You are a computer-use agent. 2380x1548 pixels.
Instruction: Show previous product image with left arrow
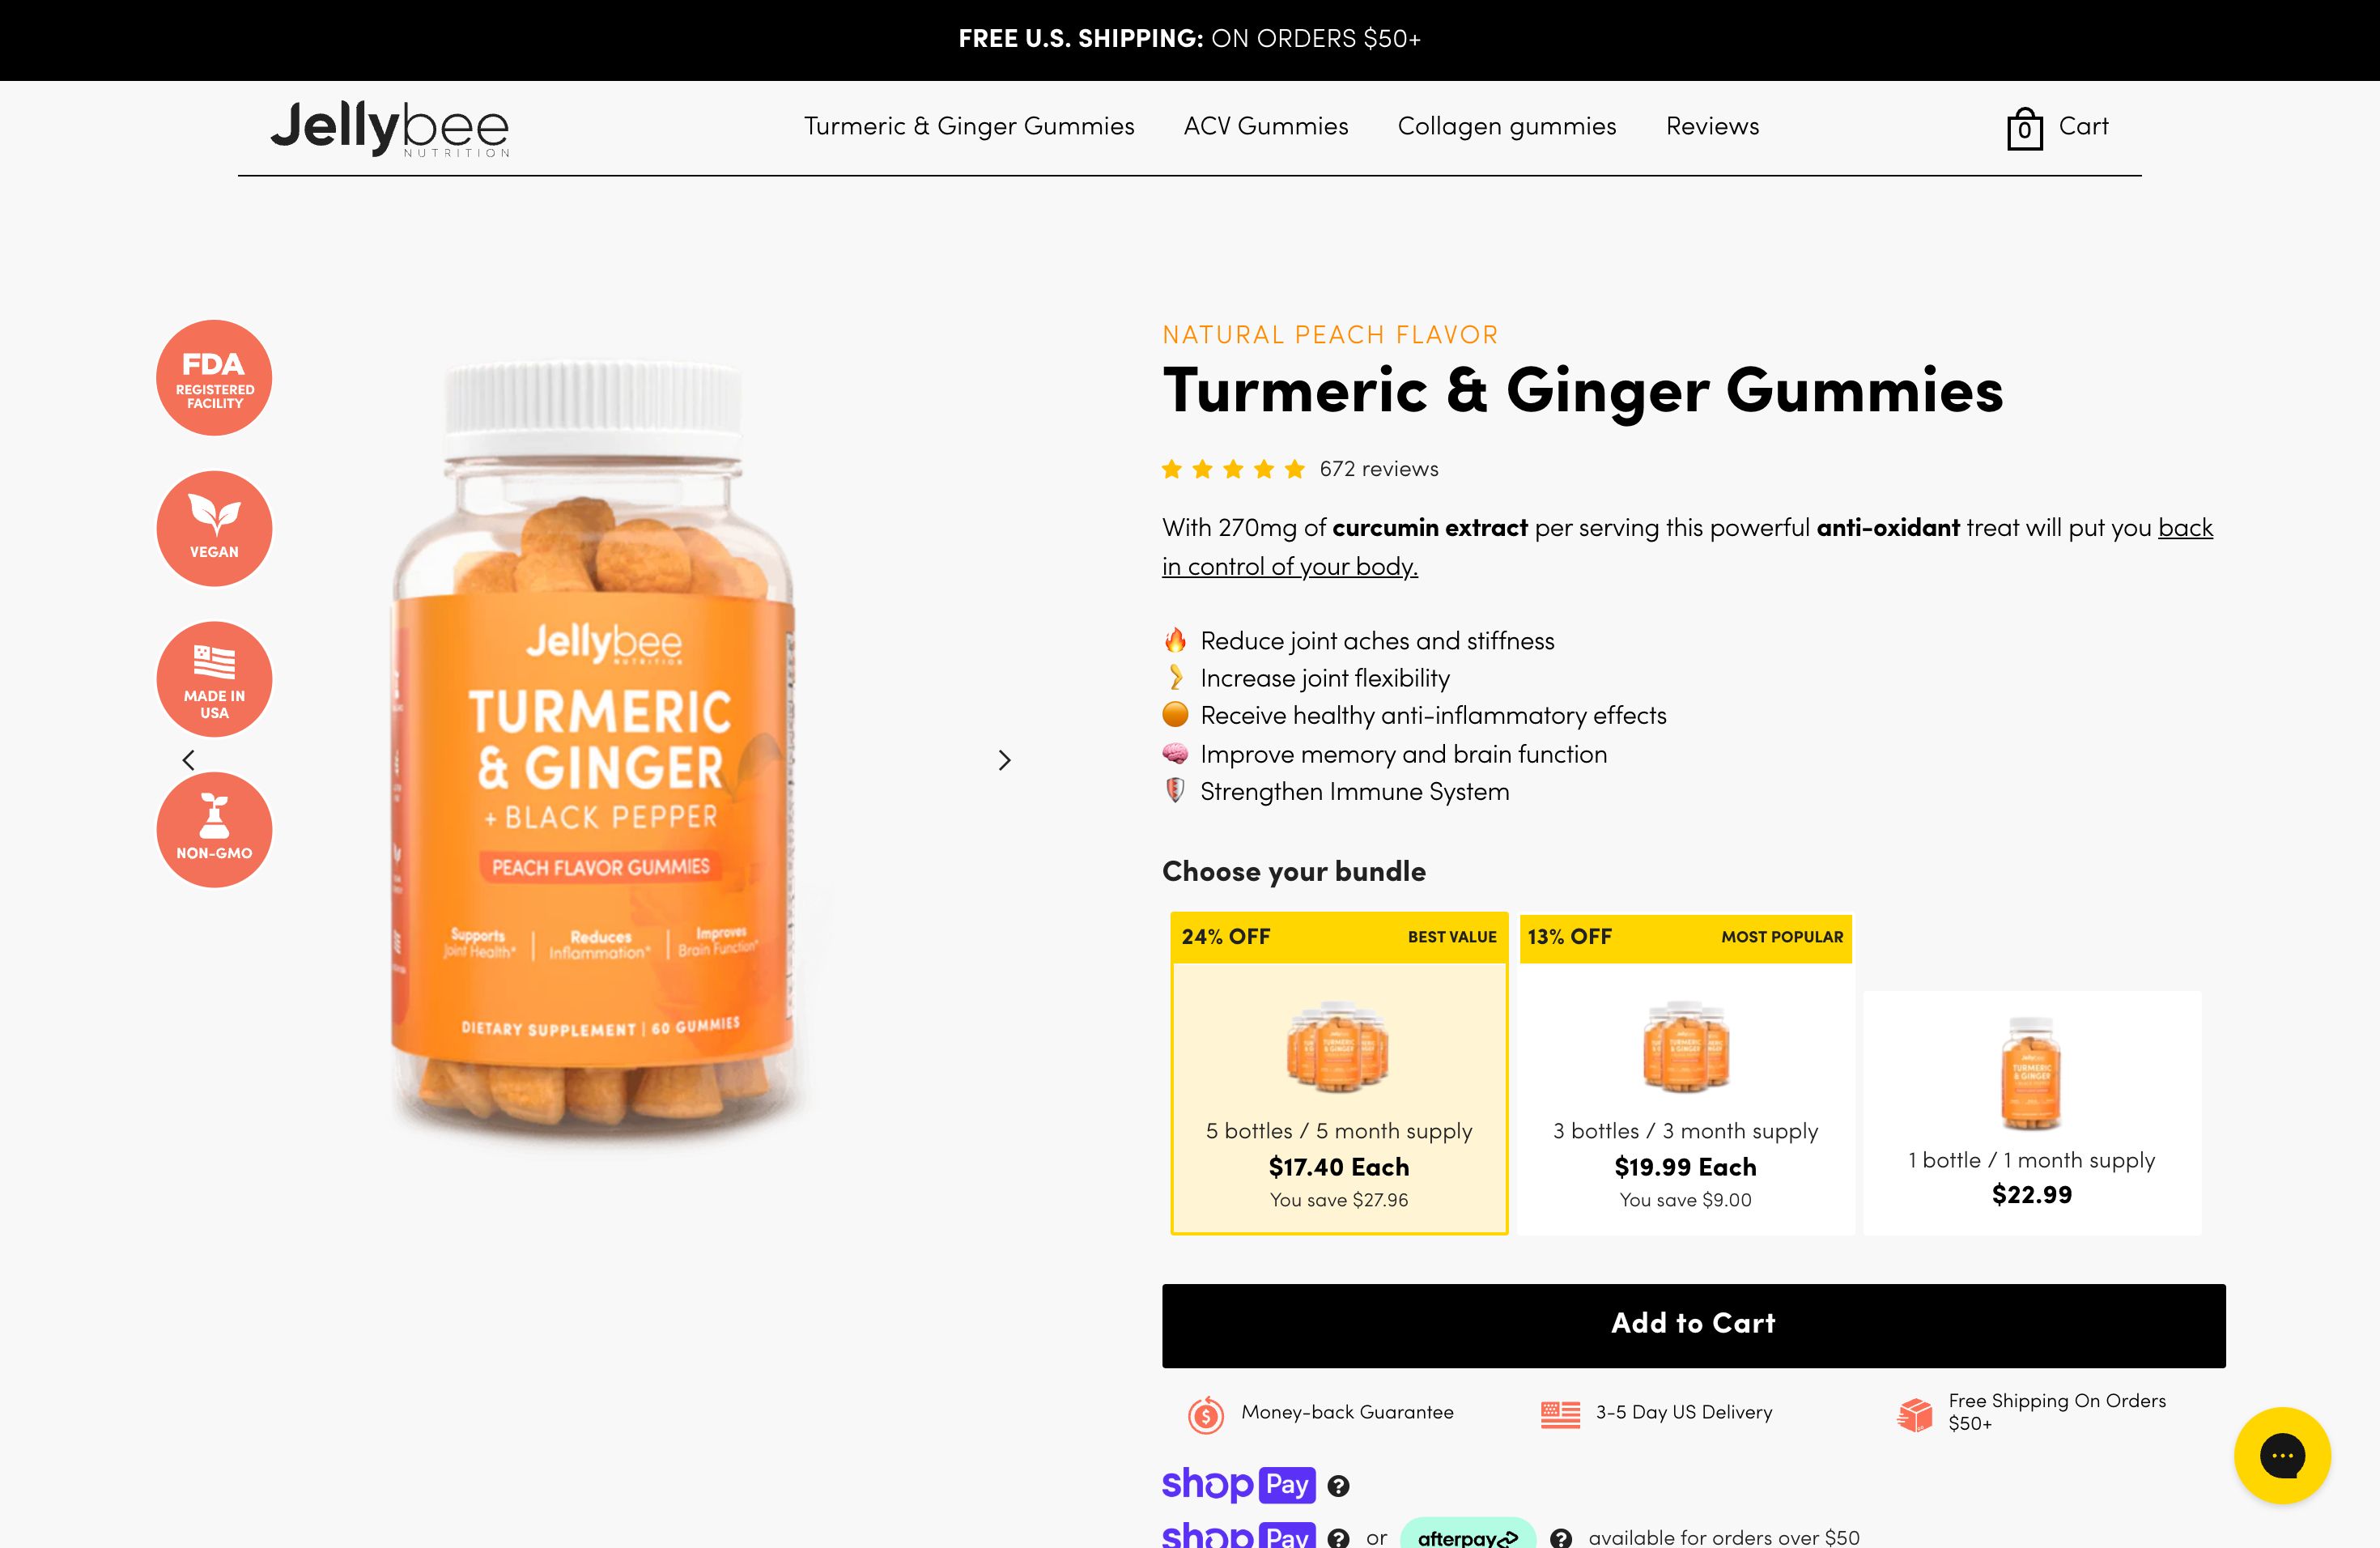pos(188,760)
